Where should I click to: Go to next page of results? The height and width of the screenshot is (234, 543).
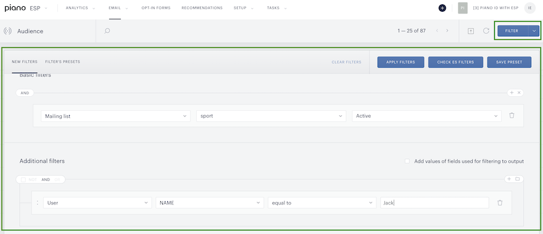pyautogui.click(x=447, y=31)
